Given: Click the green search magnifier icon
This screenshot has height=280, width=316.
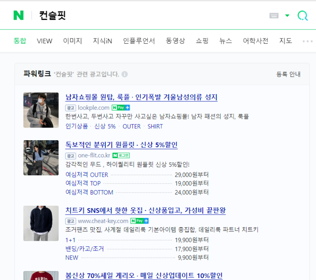Looking at the screenshot, I should point(303,16).
